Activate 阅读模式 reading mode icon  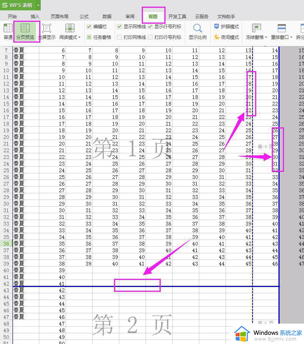(70, 29)
